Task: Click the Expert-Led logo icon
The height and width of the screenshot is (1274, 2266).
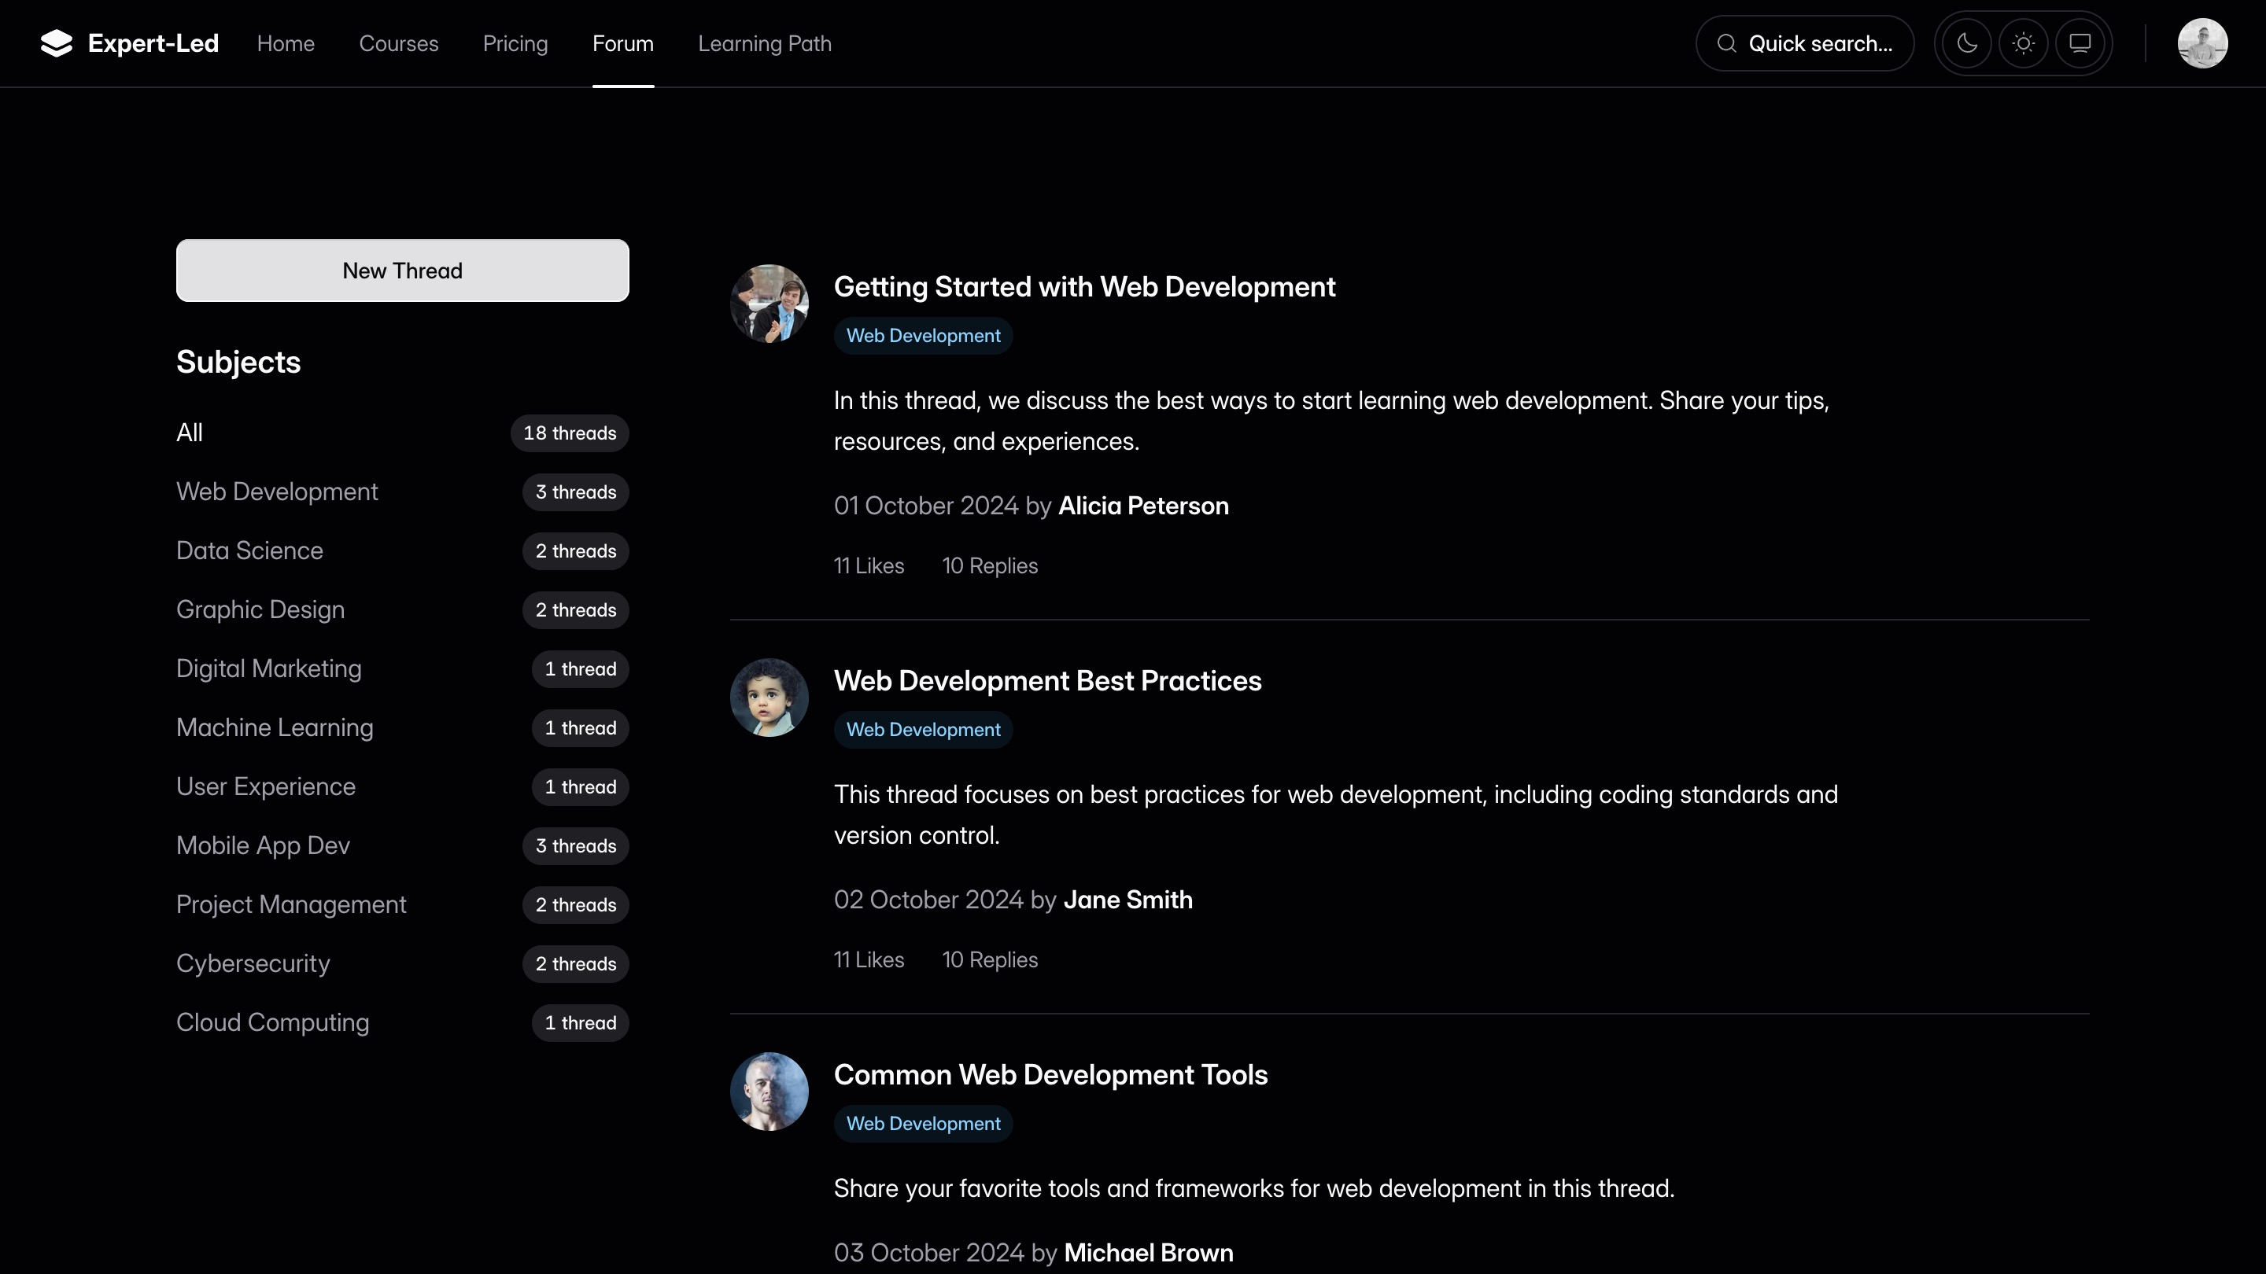Action: 57,43
